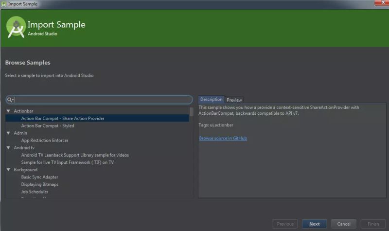Select App Restriction Enforcer sample
This screenshot has height=231, width=389.
tap(45, 141)
